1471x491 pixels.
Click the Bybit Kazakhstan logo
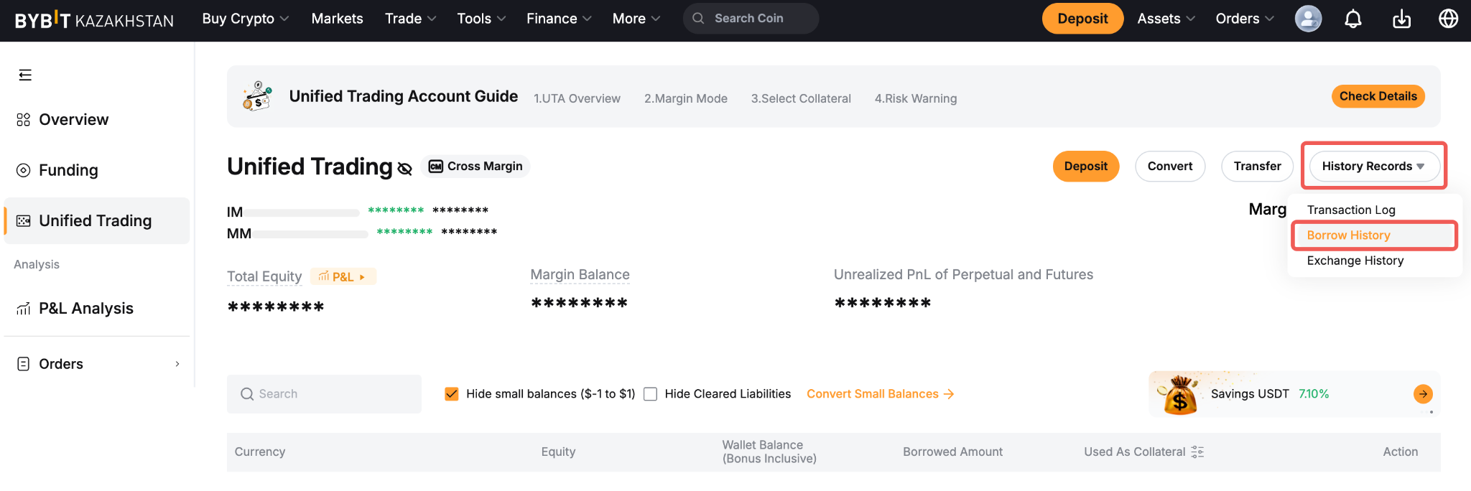pyautogui.click(x=94, y=19)
